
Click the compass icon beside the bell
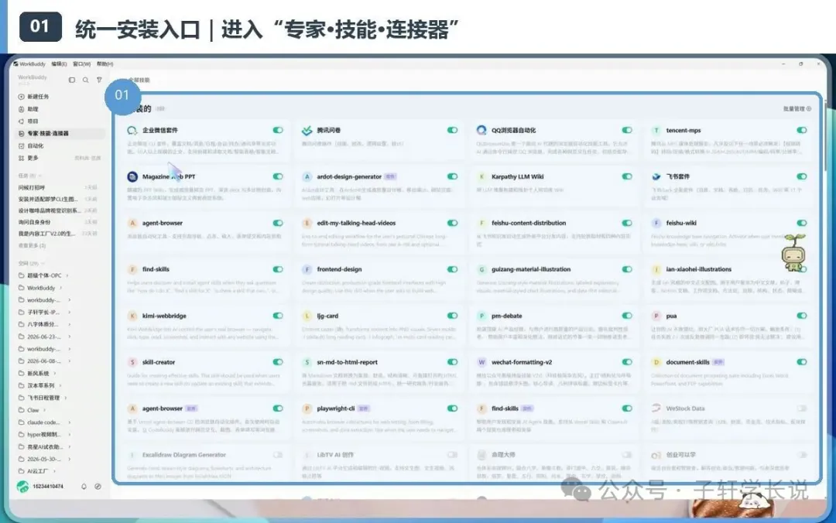click(x=98, y=486)
